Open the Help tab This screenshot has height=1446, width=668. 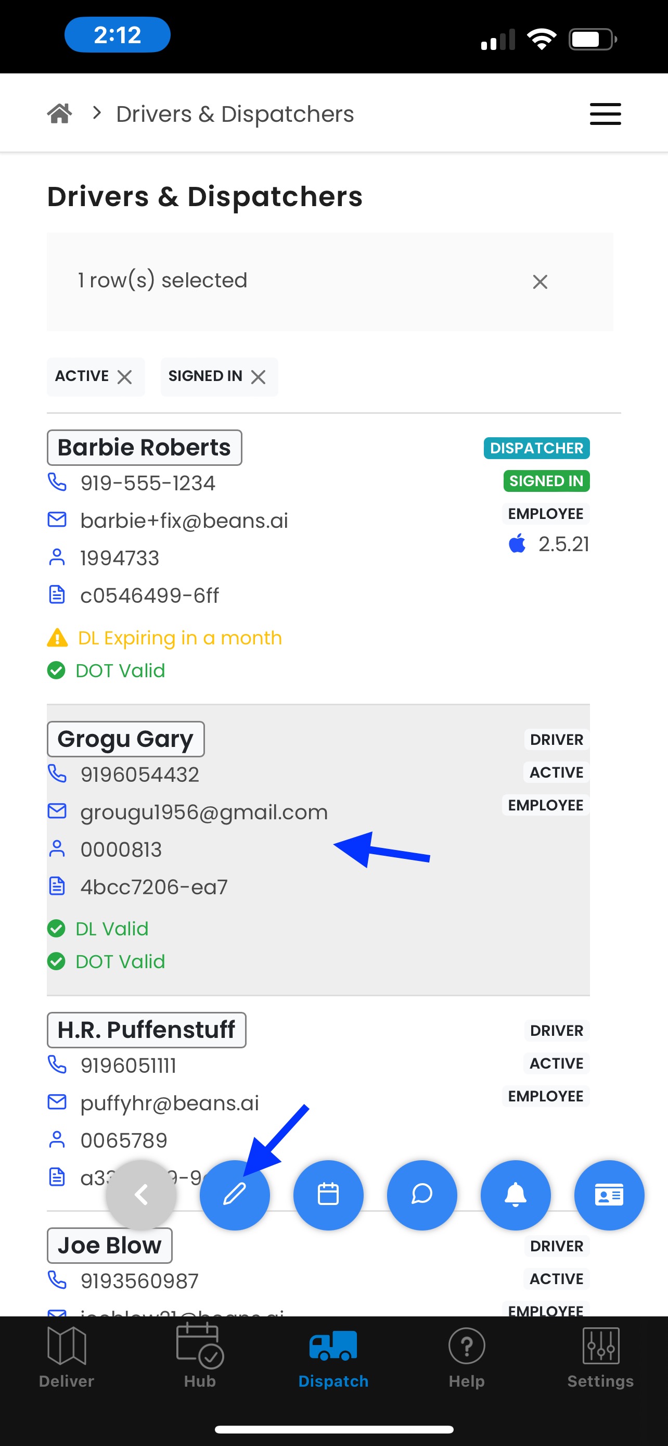pyautogui.click(x=466, y=1355)
